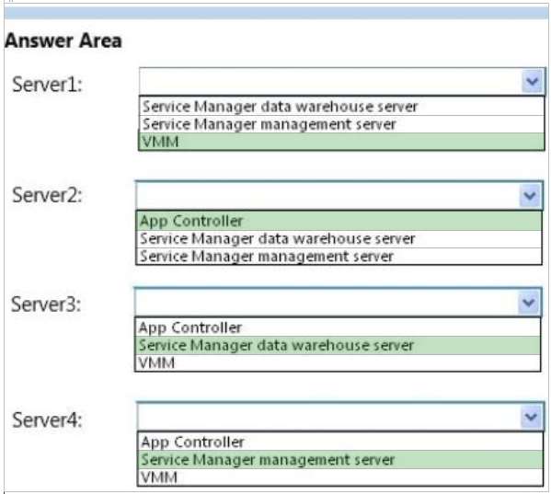Open the Server4 dropdown arrow
The width and height of the screenshot is (551, 494).
(x=531, y=417)
